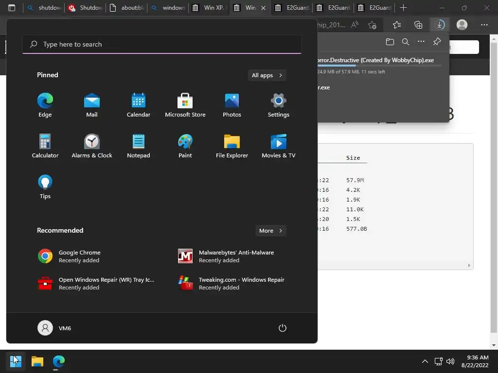The height and width of the screenshot is (373, 498).
Task: Launch the Paint app
Action: click(x=185, y=146)
